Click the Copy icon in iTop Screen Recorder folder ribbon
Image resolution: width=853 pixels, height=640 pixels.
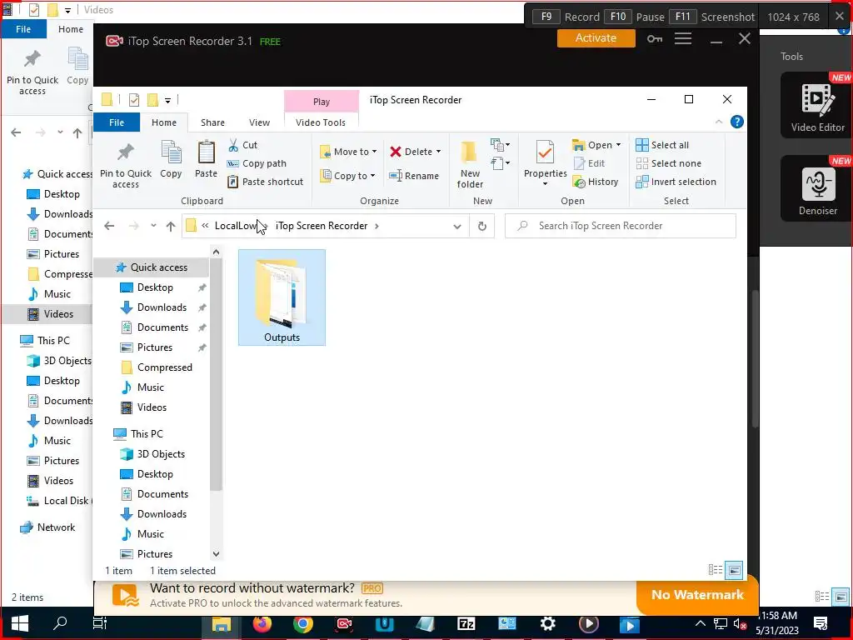click(x=171, y=159)
